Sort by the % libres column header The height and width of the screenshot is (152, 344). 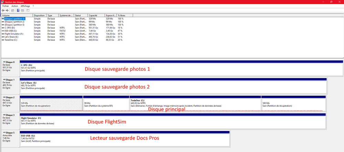click(x=124, y=15)
